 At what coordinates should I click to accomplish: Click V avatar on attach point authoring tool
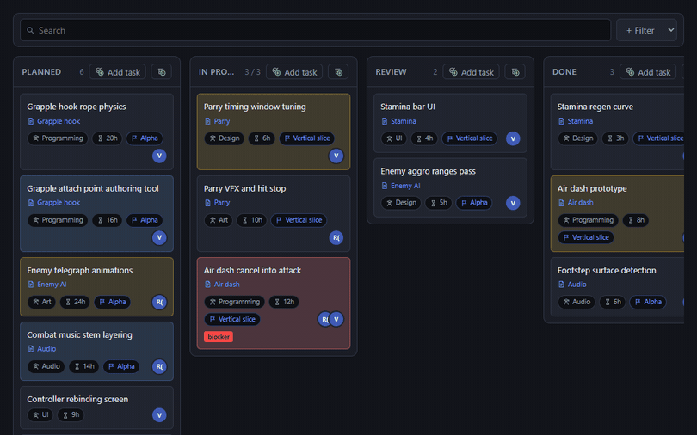point(159,237)
